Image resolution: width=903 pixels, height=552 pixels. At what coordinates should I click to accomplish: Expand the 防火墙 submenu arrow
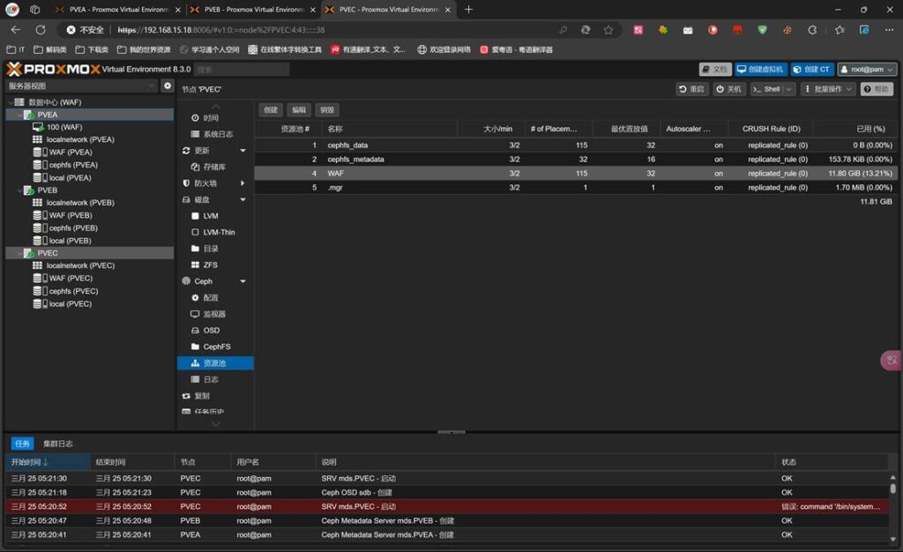coord(243,183)
